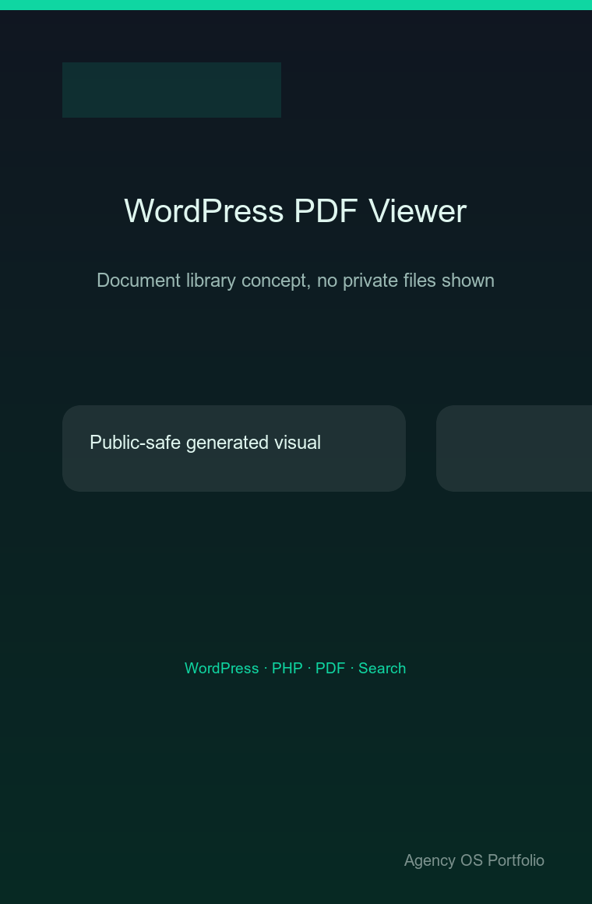Click the 'Agency OS Portfolio' footer text
Image resolution: width=592 pixels, height=904 pixels.
click(474, 860)
